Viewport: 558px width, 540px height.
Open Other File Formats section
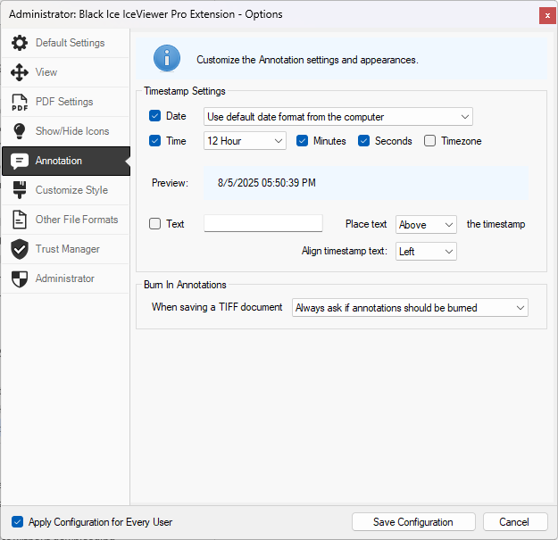(x=65, y=220)
